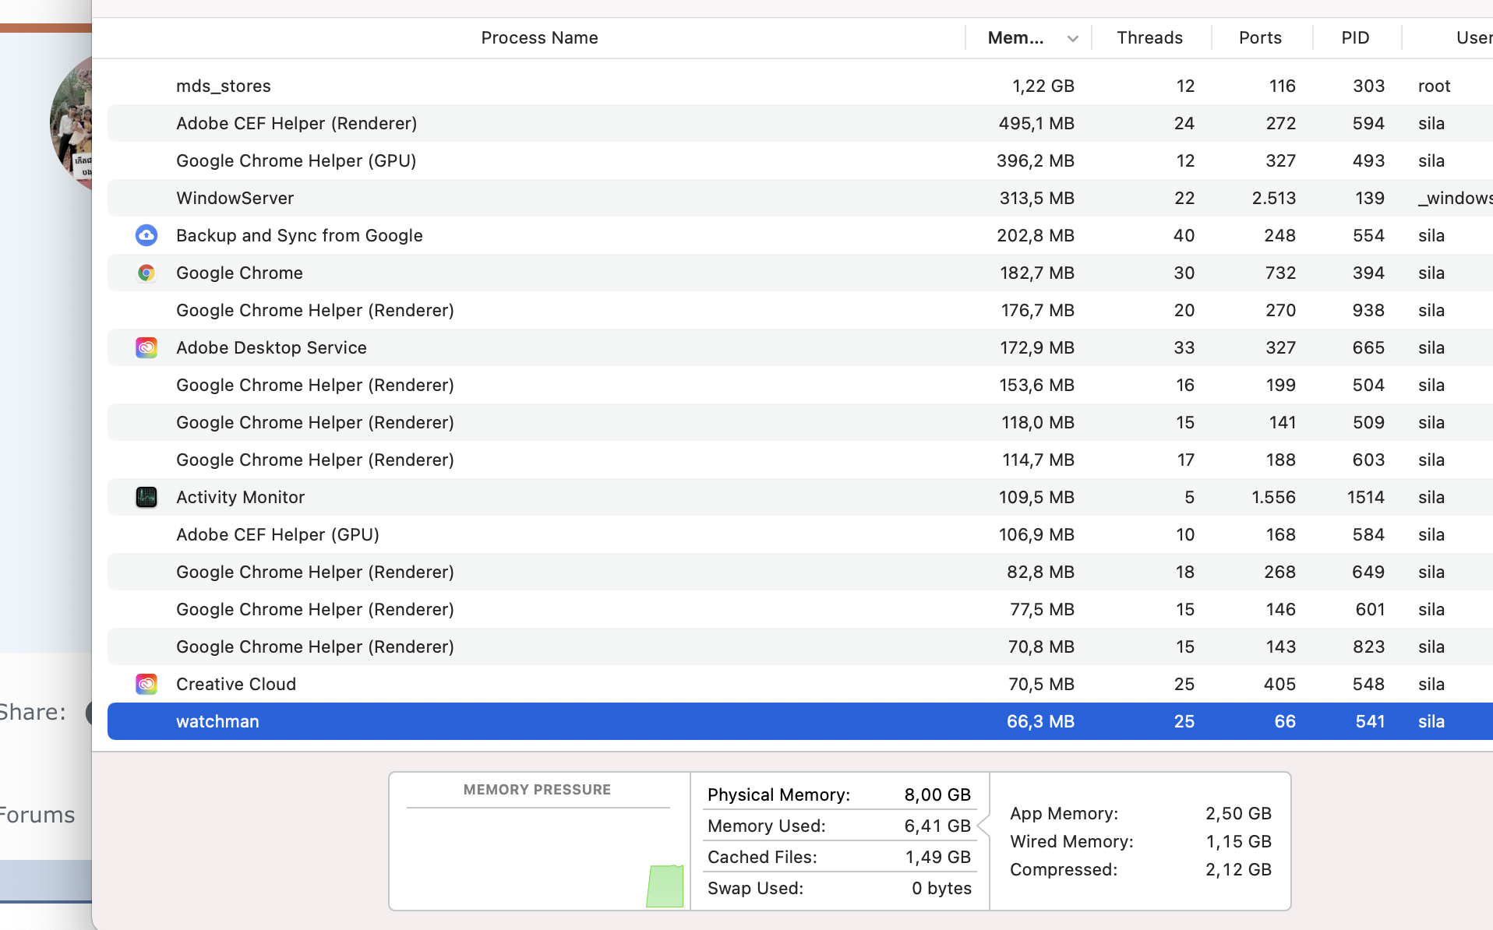
Task: Click the Backup and Sync cloud icon
Action: [146, 235]
